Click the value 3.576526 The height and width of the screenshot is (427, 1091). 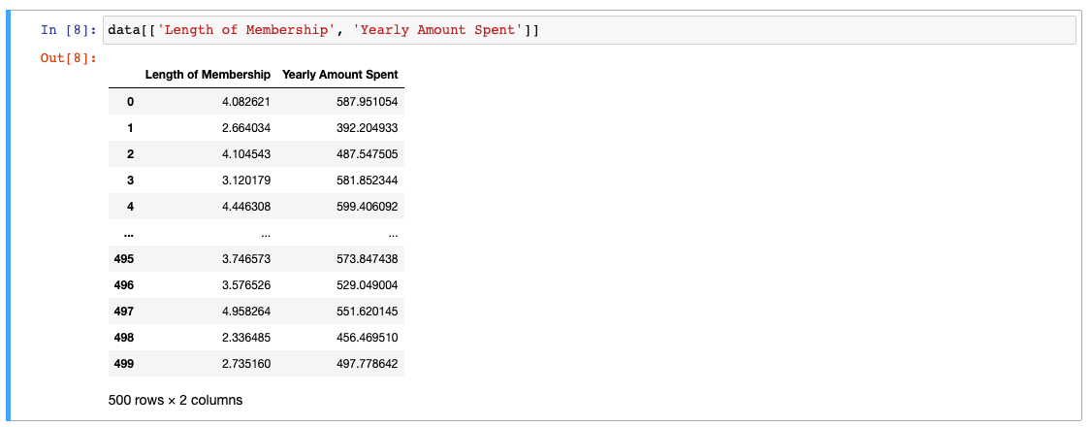click(x=246, y=285)
